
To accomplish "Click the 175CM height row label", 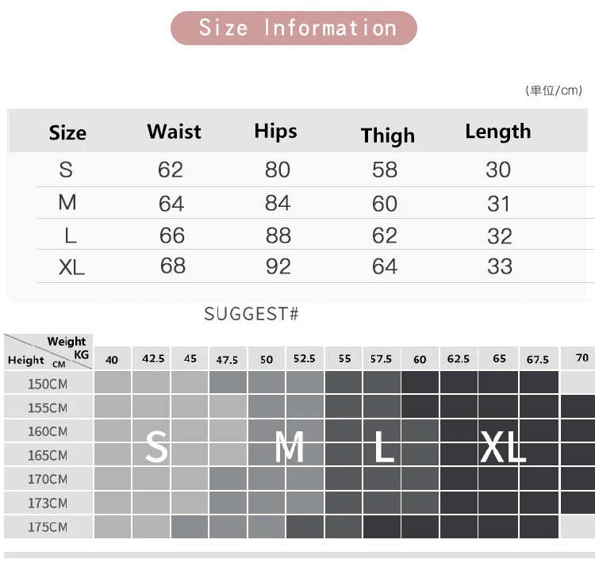I will pyautogui.click(x=48, y=526).
